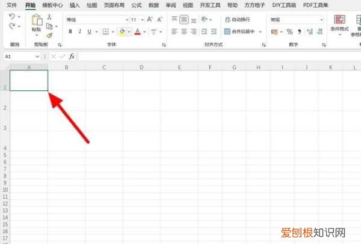Switch to the Insert (插入) tab
This screenshot has width=361, height=244.
[x=75, y=5]
